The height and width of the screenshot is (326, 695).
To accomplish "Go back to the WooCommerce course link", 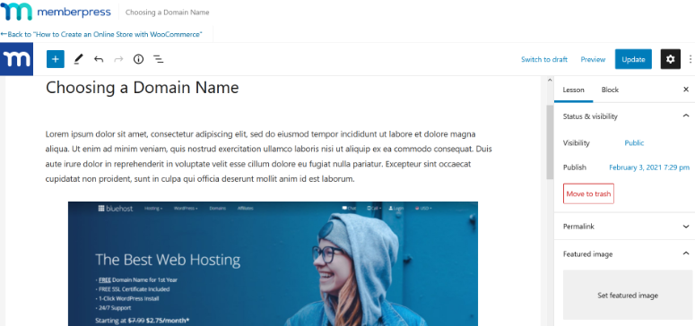I will [101, 34].
